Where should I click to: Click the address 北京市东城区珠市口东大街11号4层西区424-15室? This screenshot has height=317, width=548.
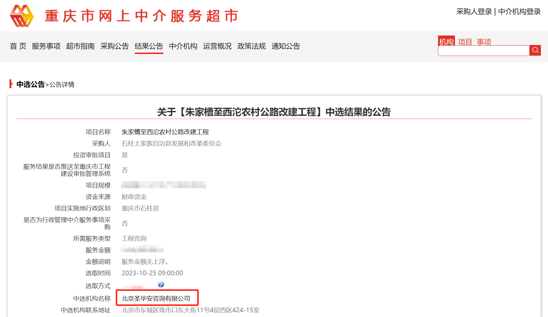coord(191,310)
